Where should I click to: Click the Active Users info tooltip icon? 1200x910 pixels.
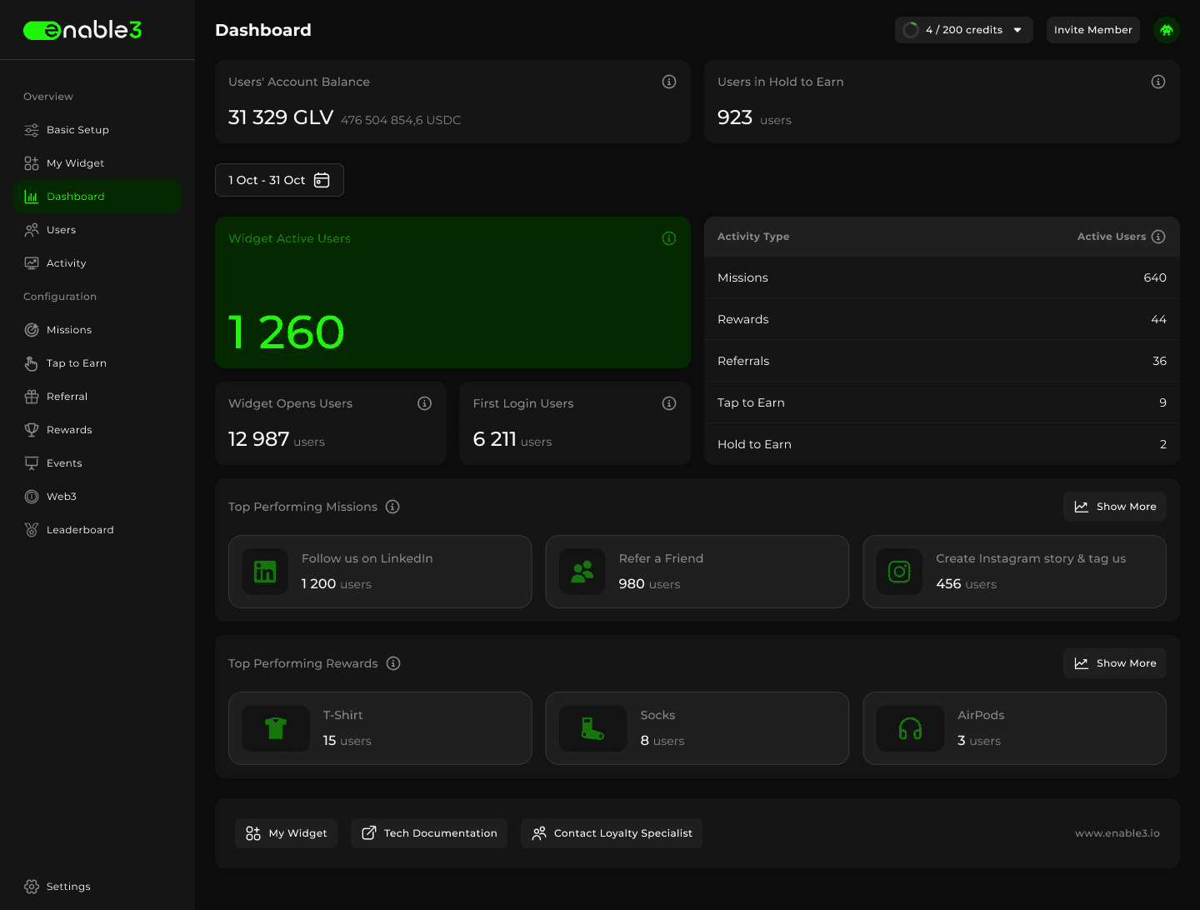click(1158, 237)
